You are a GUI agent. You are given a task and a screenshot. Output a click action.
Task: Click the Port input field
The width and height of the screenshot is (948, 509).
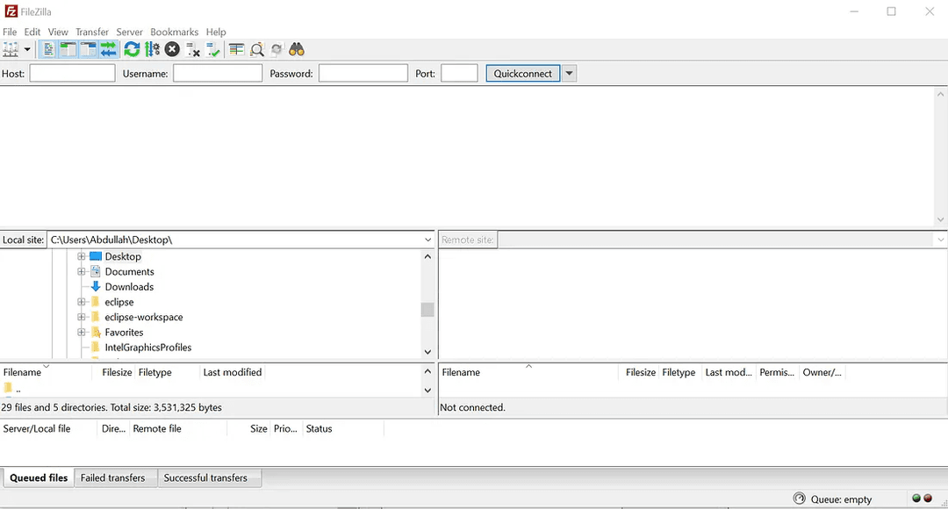coord(459,73)
